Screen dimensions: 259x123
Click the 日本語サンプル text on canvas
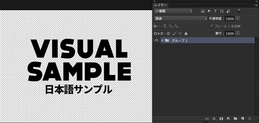[79, 90]
